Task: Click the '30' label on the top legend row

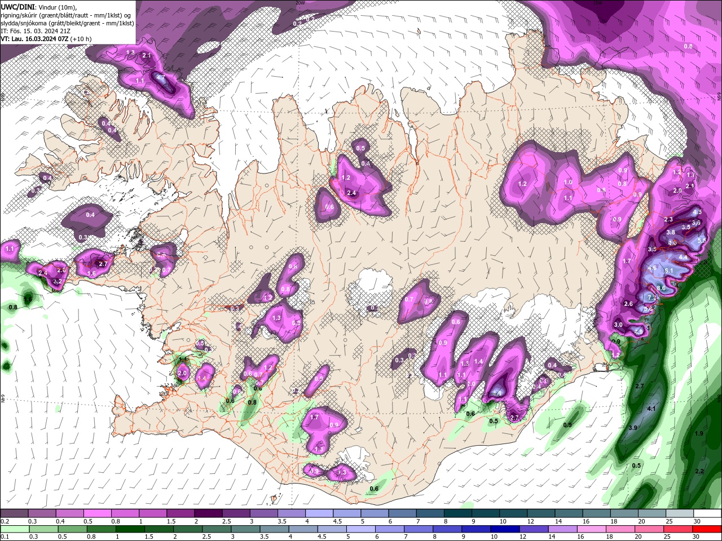Action: [697, 521]
